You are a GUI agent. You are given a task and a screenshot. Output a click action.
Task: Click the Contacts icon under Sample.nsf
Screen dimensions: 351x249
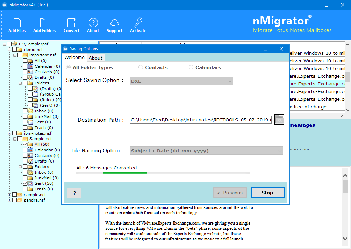click(30, 156)
